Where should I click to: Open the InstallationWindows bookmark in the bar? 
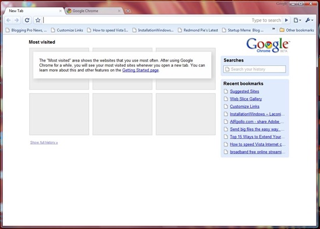click(153, 30)
